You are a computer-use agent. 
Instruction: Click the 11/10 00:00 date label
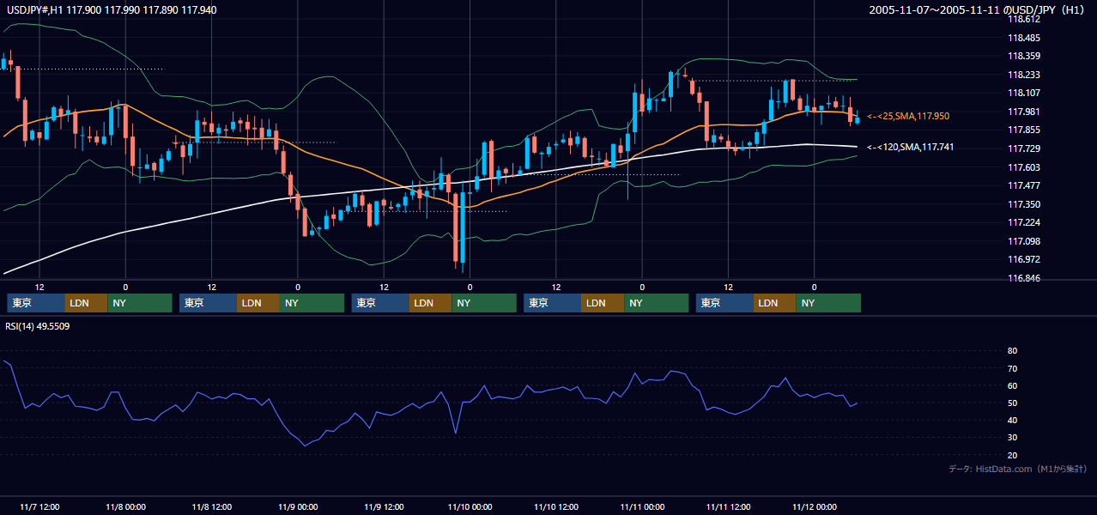[x=470, y=507]
